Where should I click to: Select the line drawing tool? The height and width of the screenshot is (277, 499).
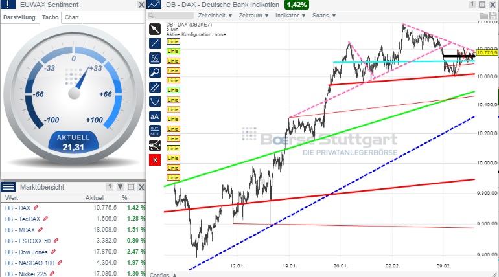point(155,43)
